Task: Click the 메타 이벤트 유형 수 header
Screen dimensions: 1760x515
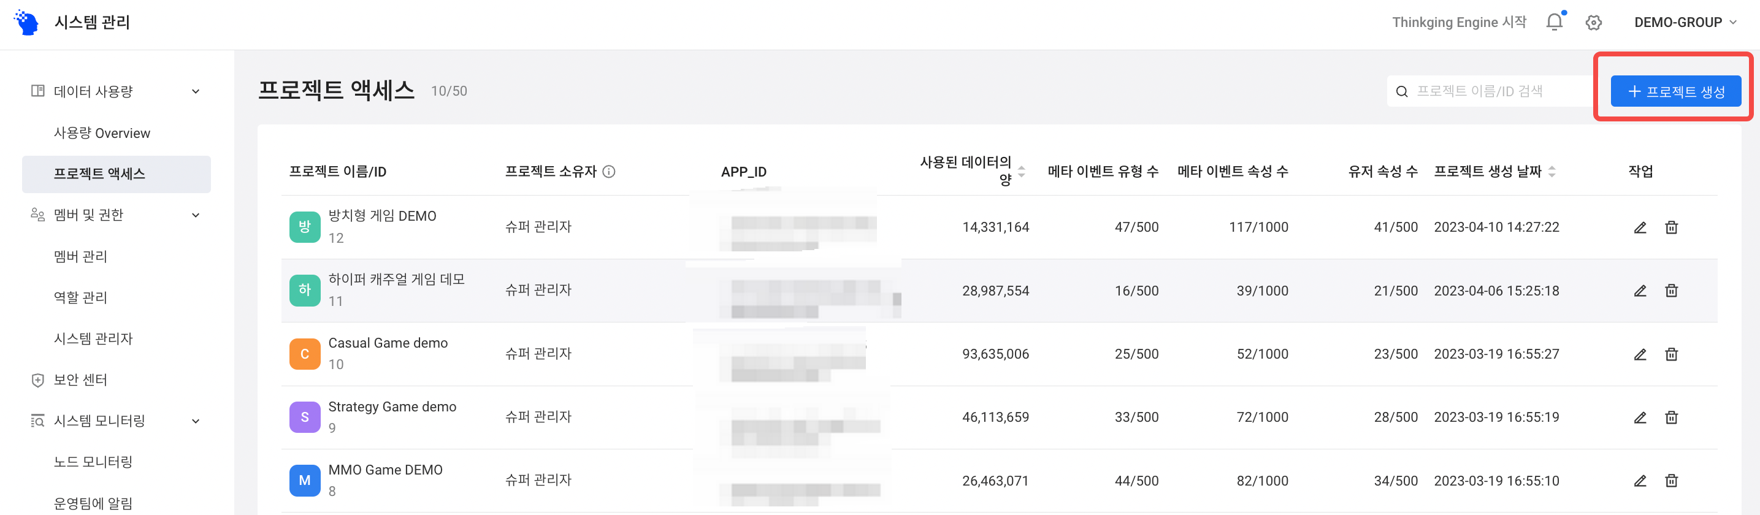Action: [1103, 172]
